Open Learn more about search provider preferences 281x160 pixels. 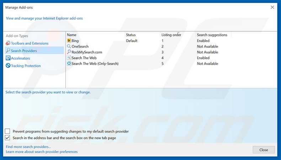pos(42,151)
